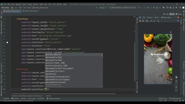Start debugging with the green bug icon

[148, 8]
